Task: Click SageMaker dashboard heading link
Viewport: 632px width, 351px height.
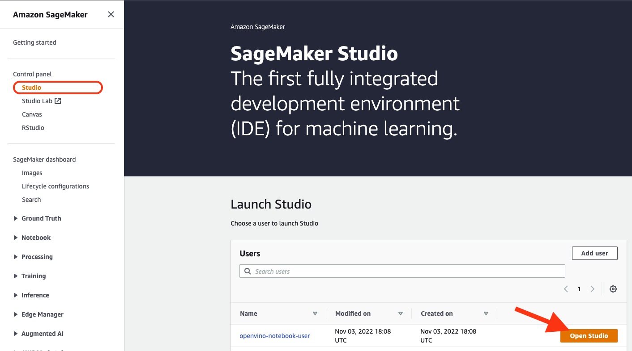Action: [44, 159]
